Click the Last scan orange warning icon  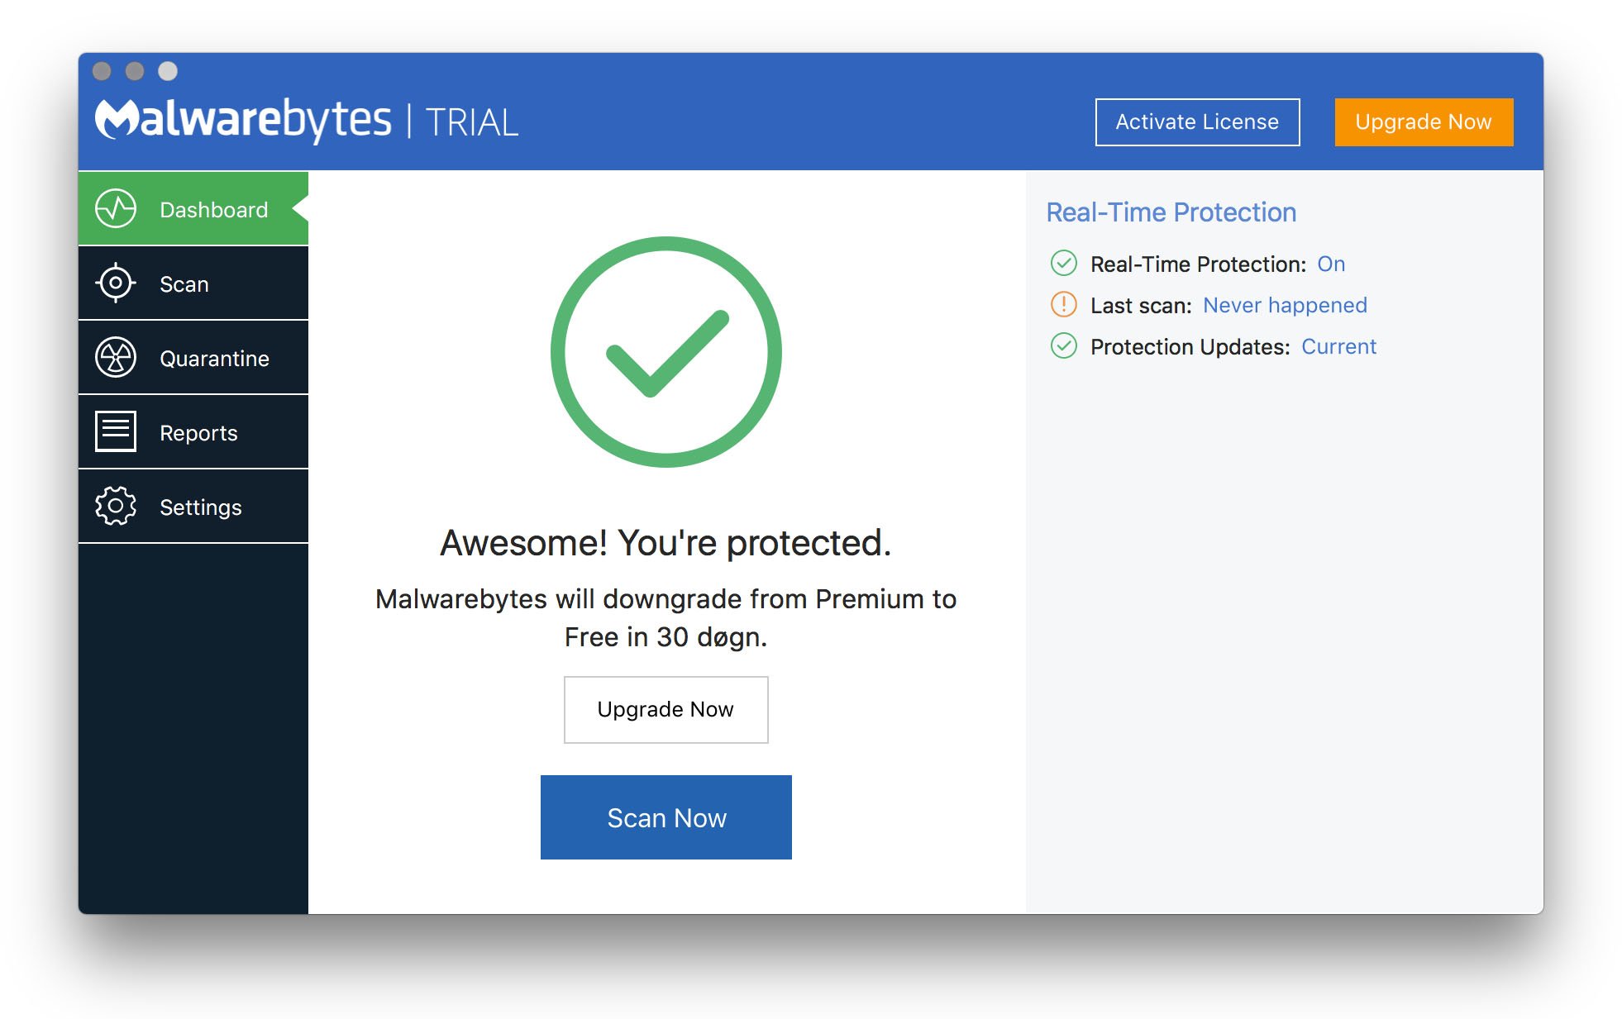tap(1063, 305)
